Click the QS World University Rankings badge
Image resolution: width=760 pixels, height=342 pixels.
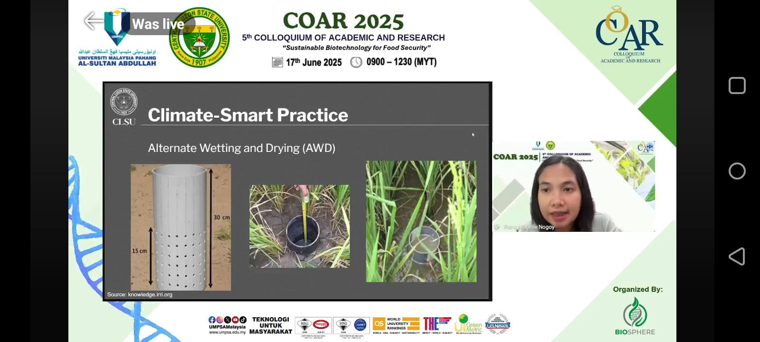coord(396,325)
